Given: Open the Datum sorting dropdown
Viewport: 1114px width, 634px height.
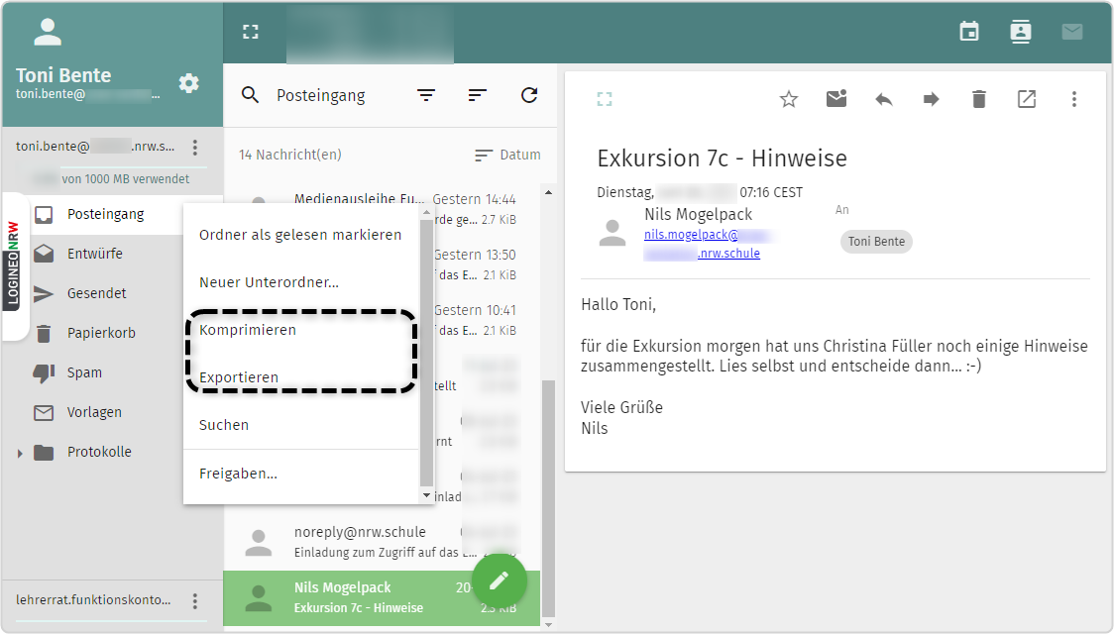Looking at the screenshot, I should click(x=508, y=154).
